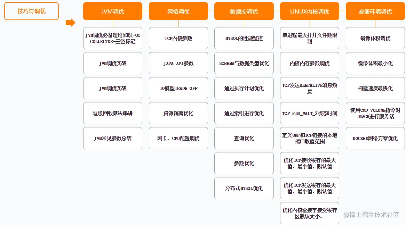This screenshot has height=225, width=406.
Task: Click the LINUX内核调优 orange header node
Action: pyautogui.click(x=309, y=11)
